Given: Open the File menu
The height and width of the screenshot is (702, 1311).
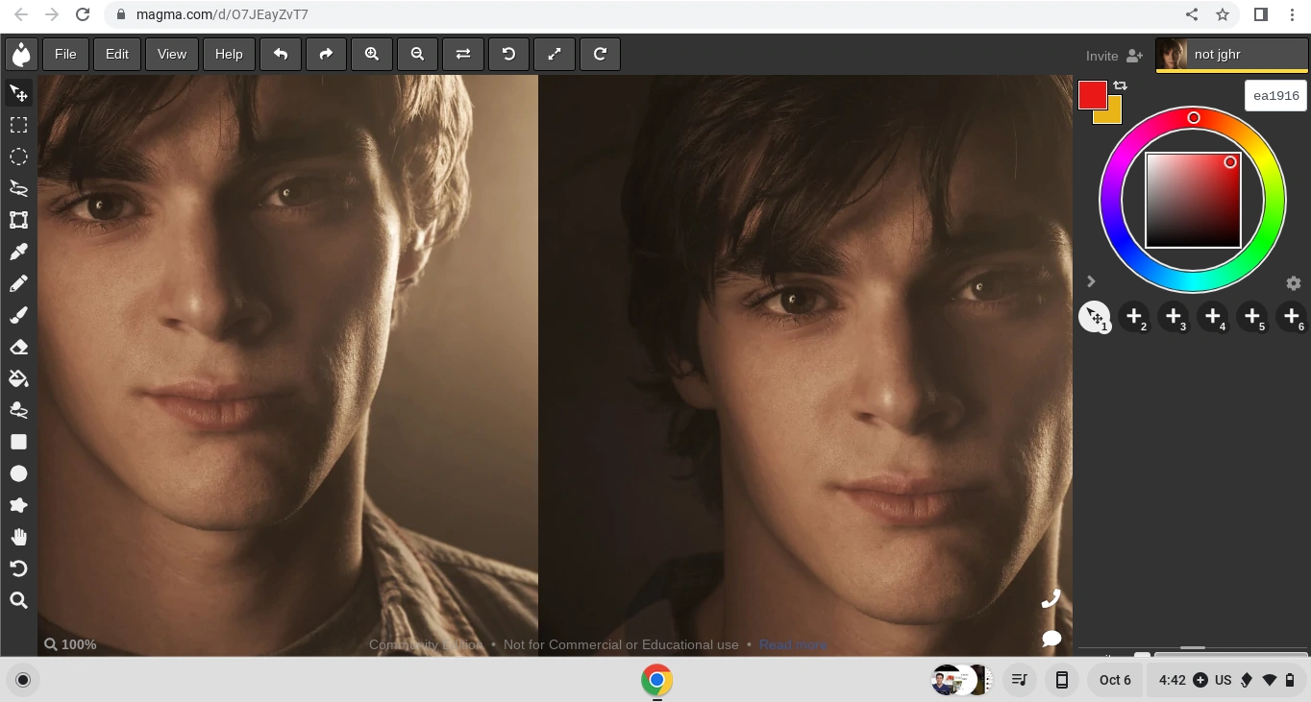Looking at the screenshot, I should pyautogui.click(x=65, y=55).
